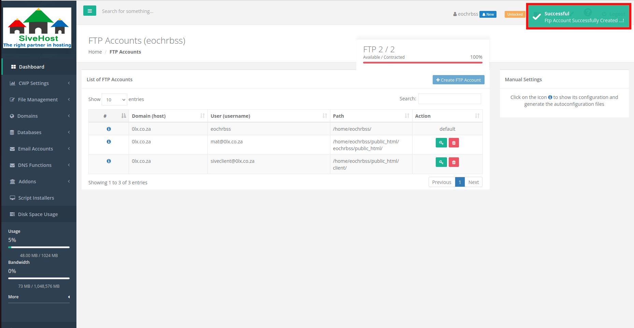Open Disk Space Usage

click(39, 214)
